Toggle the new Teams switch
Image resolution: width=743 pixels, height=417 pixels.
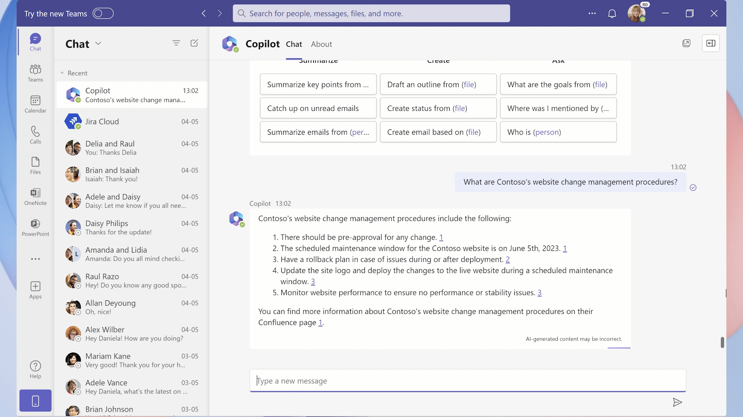(x=102, y=13)
